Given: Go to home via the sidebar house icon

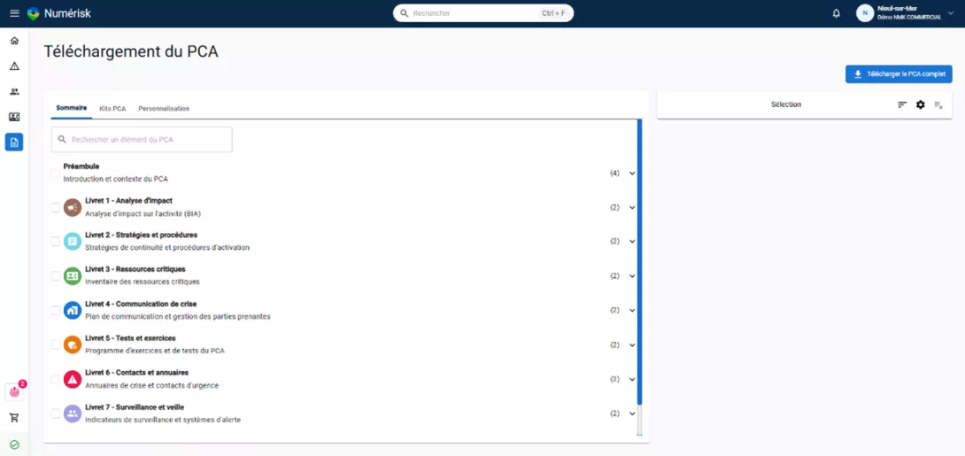Looking at the screenshot, I should pos(14,41).
